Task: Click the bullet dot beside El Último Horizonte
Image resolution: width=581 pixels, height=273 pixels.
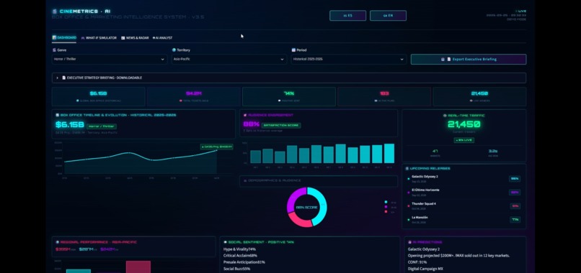Action: [408, 193]
